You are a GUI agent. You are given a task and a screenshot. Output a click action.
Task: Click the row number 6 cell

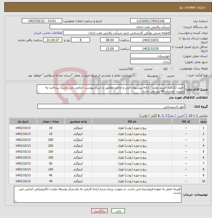tap(203, 157)
